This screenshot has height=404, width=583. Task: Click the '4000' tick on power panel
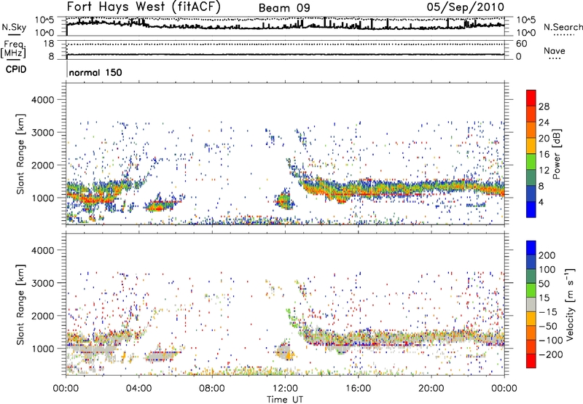click(42, 100)
